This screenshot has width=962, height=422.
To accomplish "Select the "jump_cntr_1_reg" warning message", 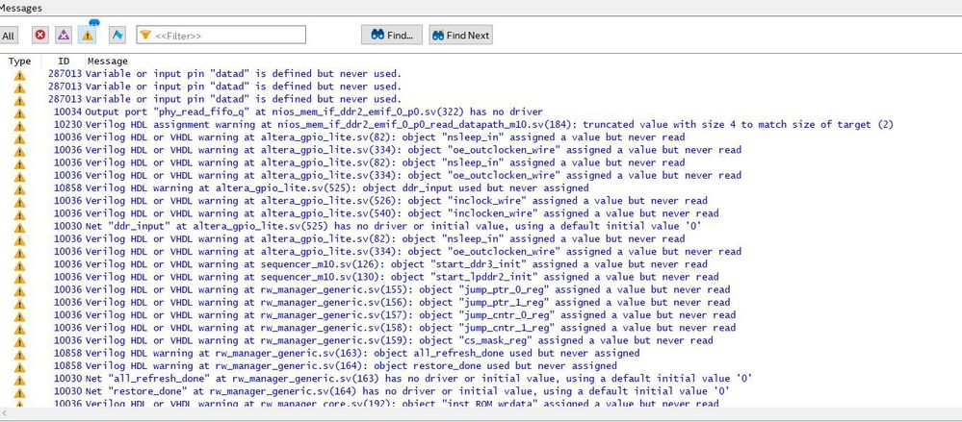I will (x=410, y=328).
